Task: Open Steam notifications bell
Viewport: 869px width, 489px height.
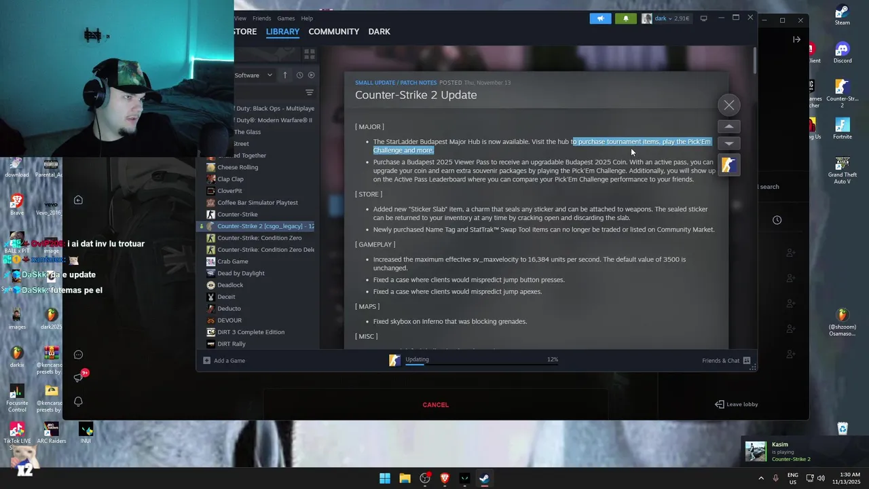Action: (x=626, y=18)
